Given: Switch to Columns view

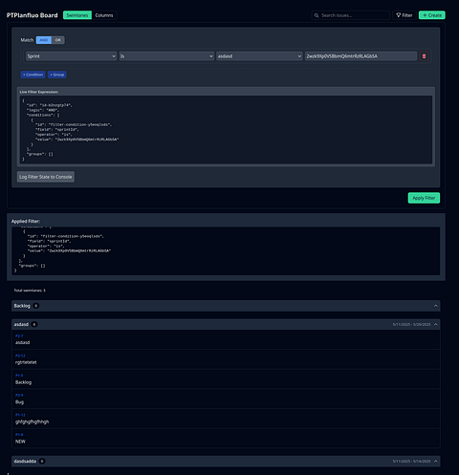Looking at the screenshot, I should [x=104, y=15].
